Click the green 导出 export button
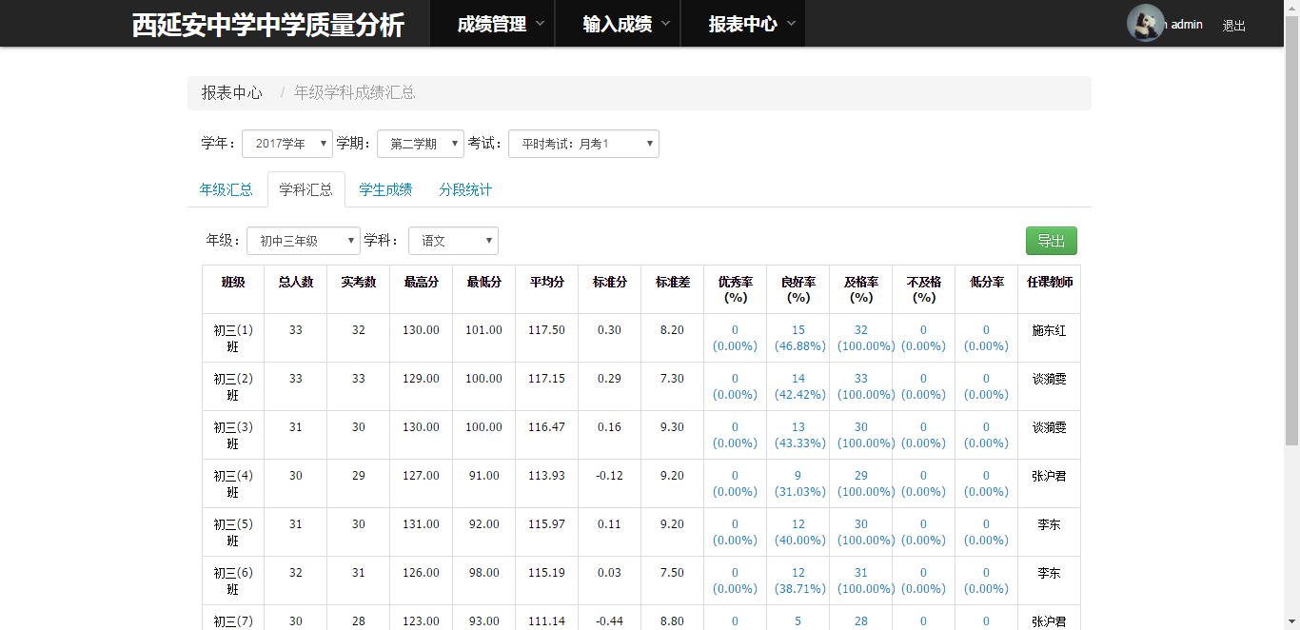The image size is (1300, 630). pos(1051,241)
